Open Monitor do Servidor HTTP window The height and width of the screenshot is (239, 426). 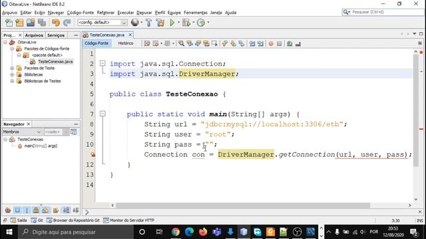(128, 220)
